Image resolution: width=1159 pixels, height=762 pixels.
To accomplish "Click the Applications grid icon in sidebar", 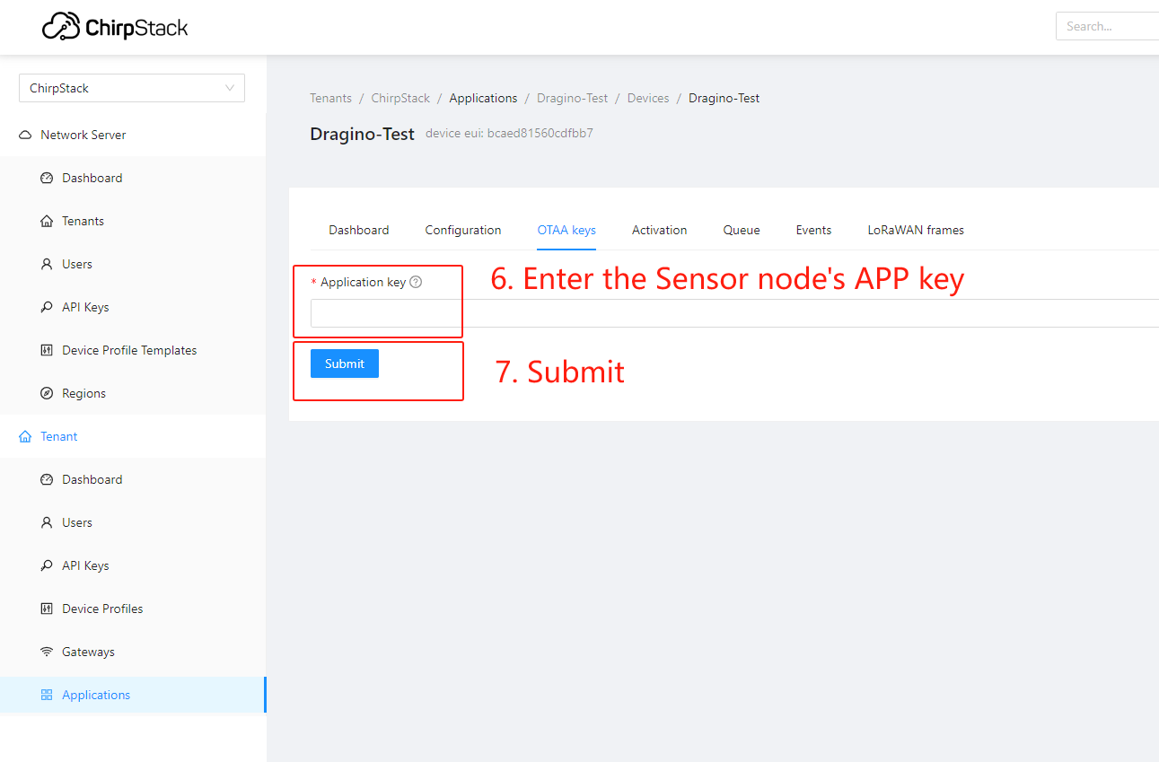I will [x=47, y=695].
